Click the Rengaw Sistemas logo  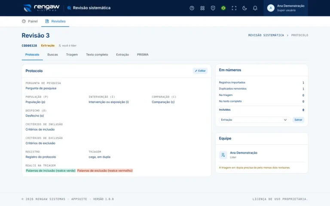click(41, 8)
